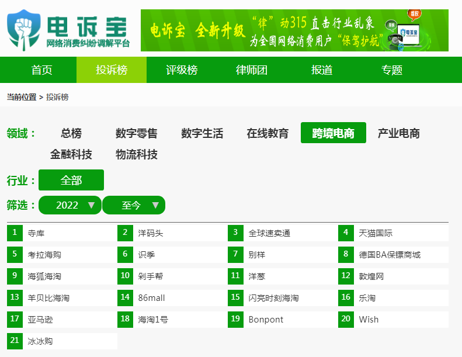
Task: Click the green rank badge number 10
Action: coord(125,276)
